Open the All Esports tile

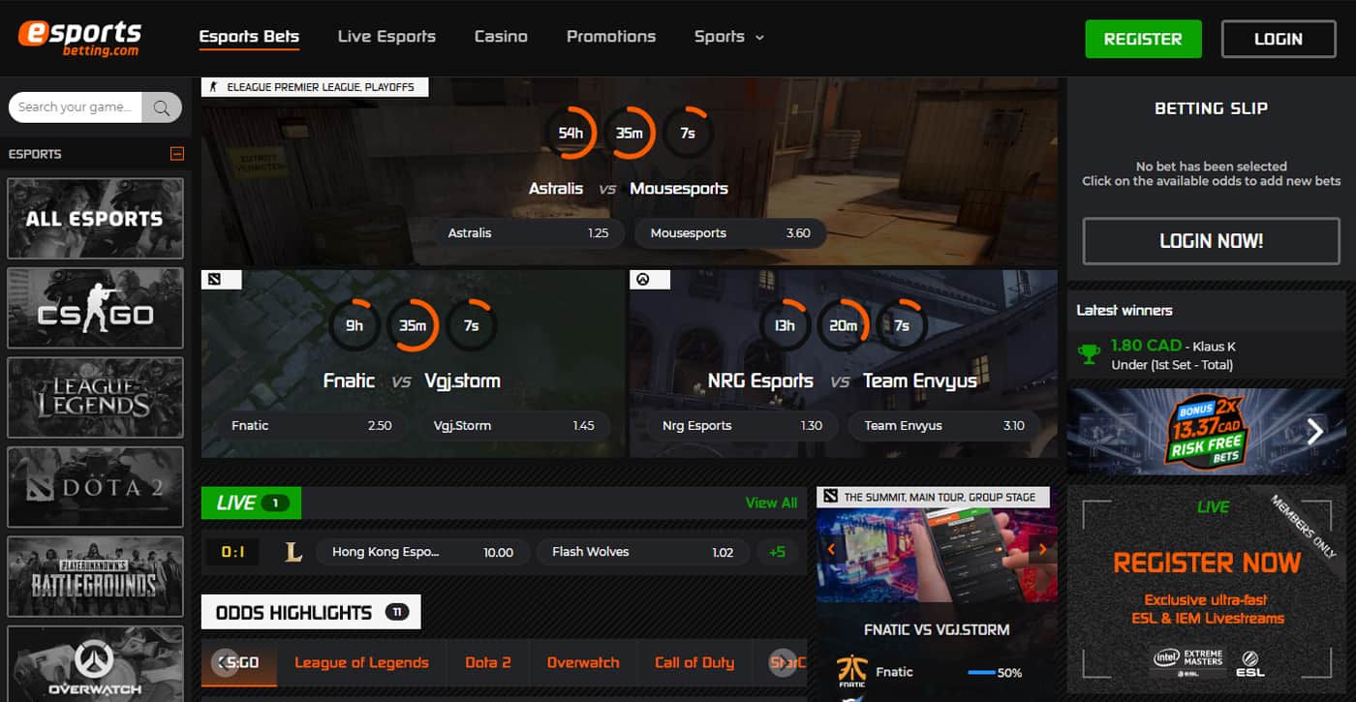pyautogui.click(x=95, y=218)
